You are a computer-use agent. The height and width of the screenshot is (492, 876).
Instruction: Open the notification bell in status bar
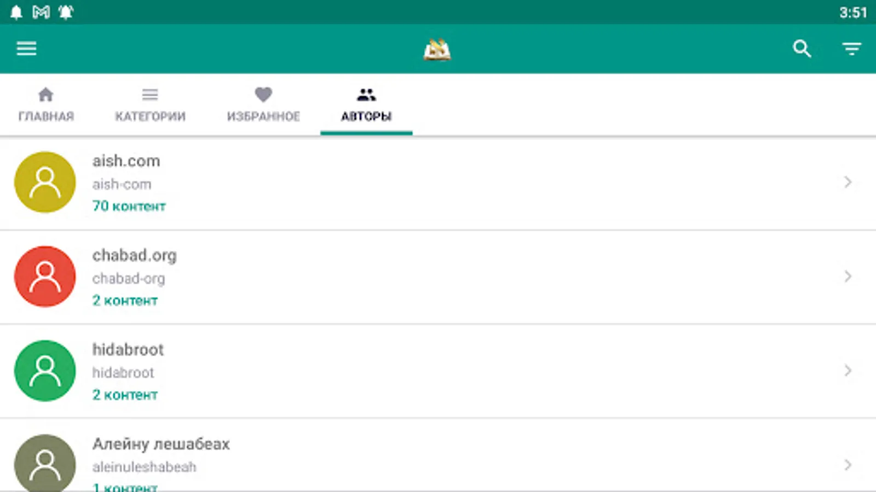click(16, 12)
